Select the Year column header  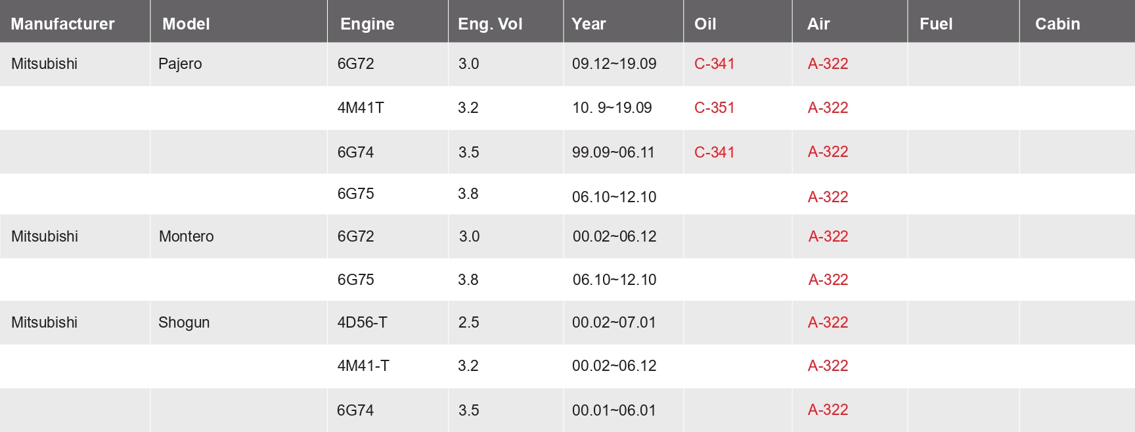point(589,24)
